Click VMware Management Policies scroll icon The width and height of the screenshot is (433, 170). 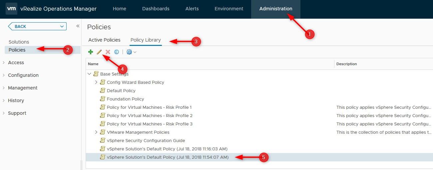click(103, 132)
